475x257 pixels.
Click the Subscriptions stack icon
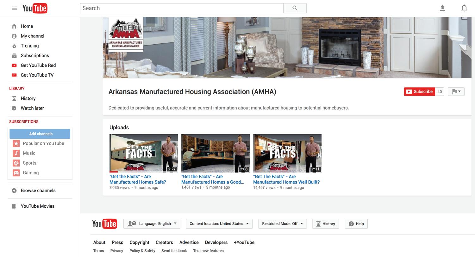[x=14, y=56]
